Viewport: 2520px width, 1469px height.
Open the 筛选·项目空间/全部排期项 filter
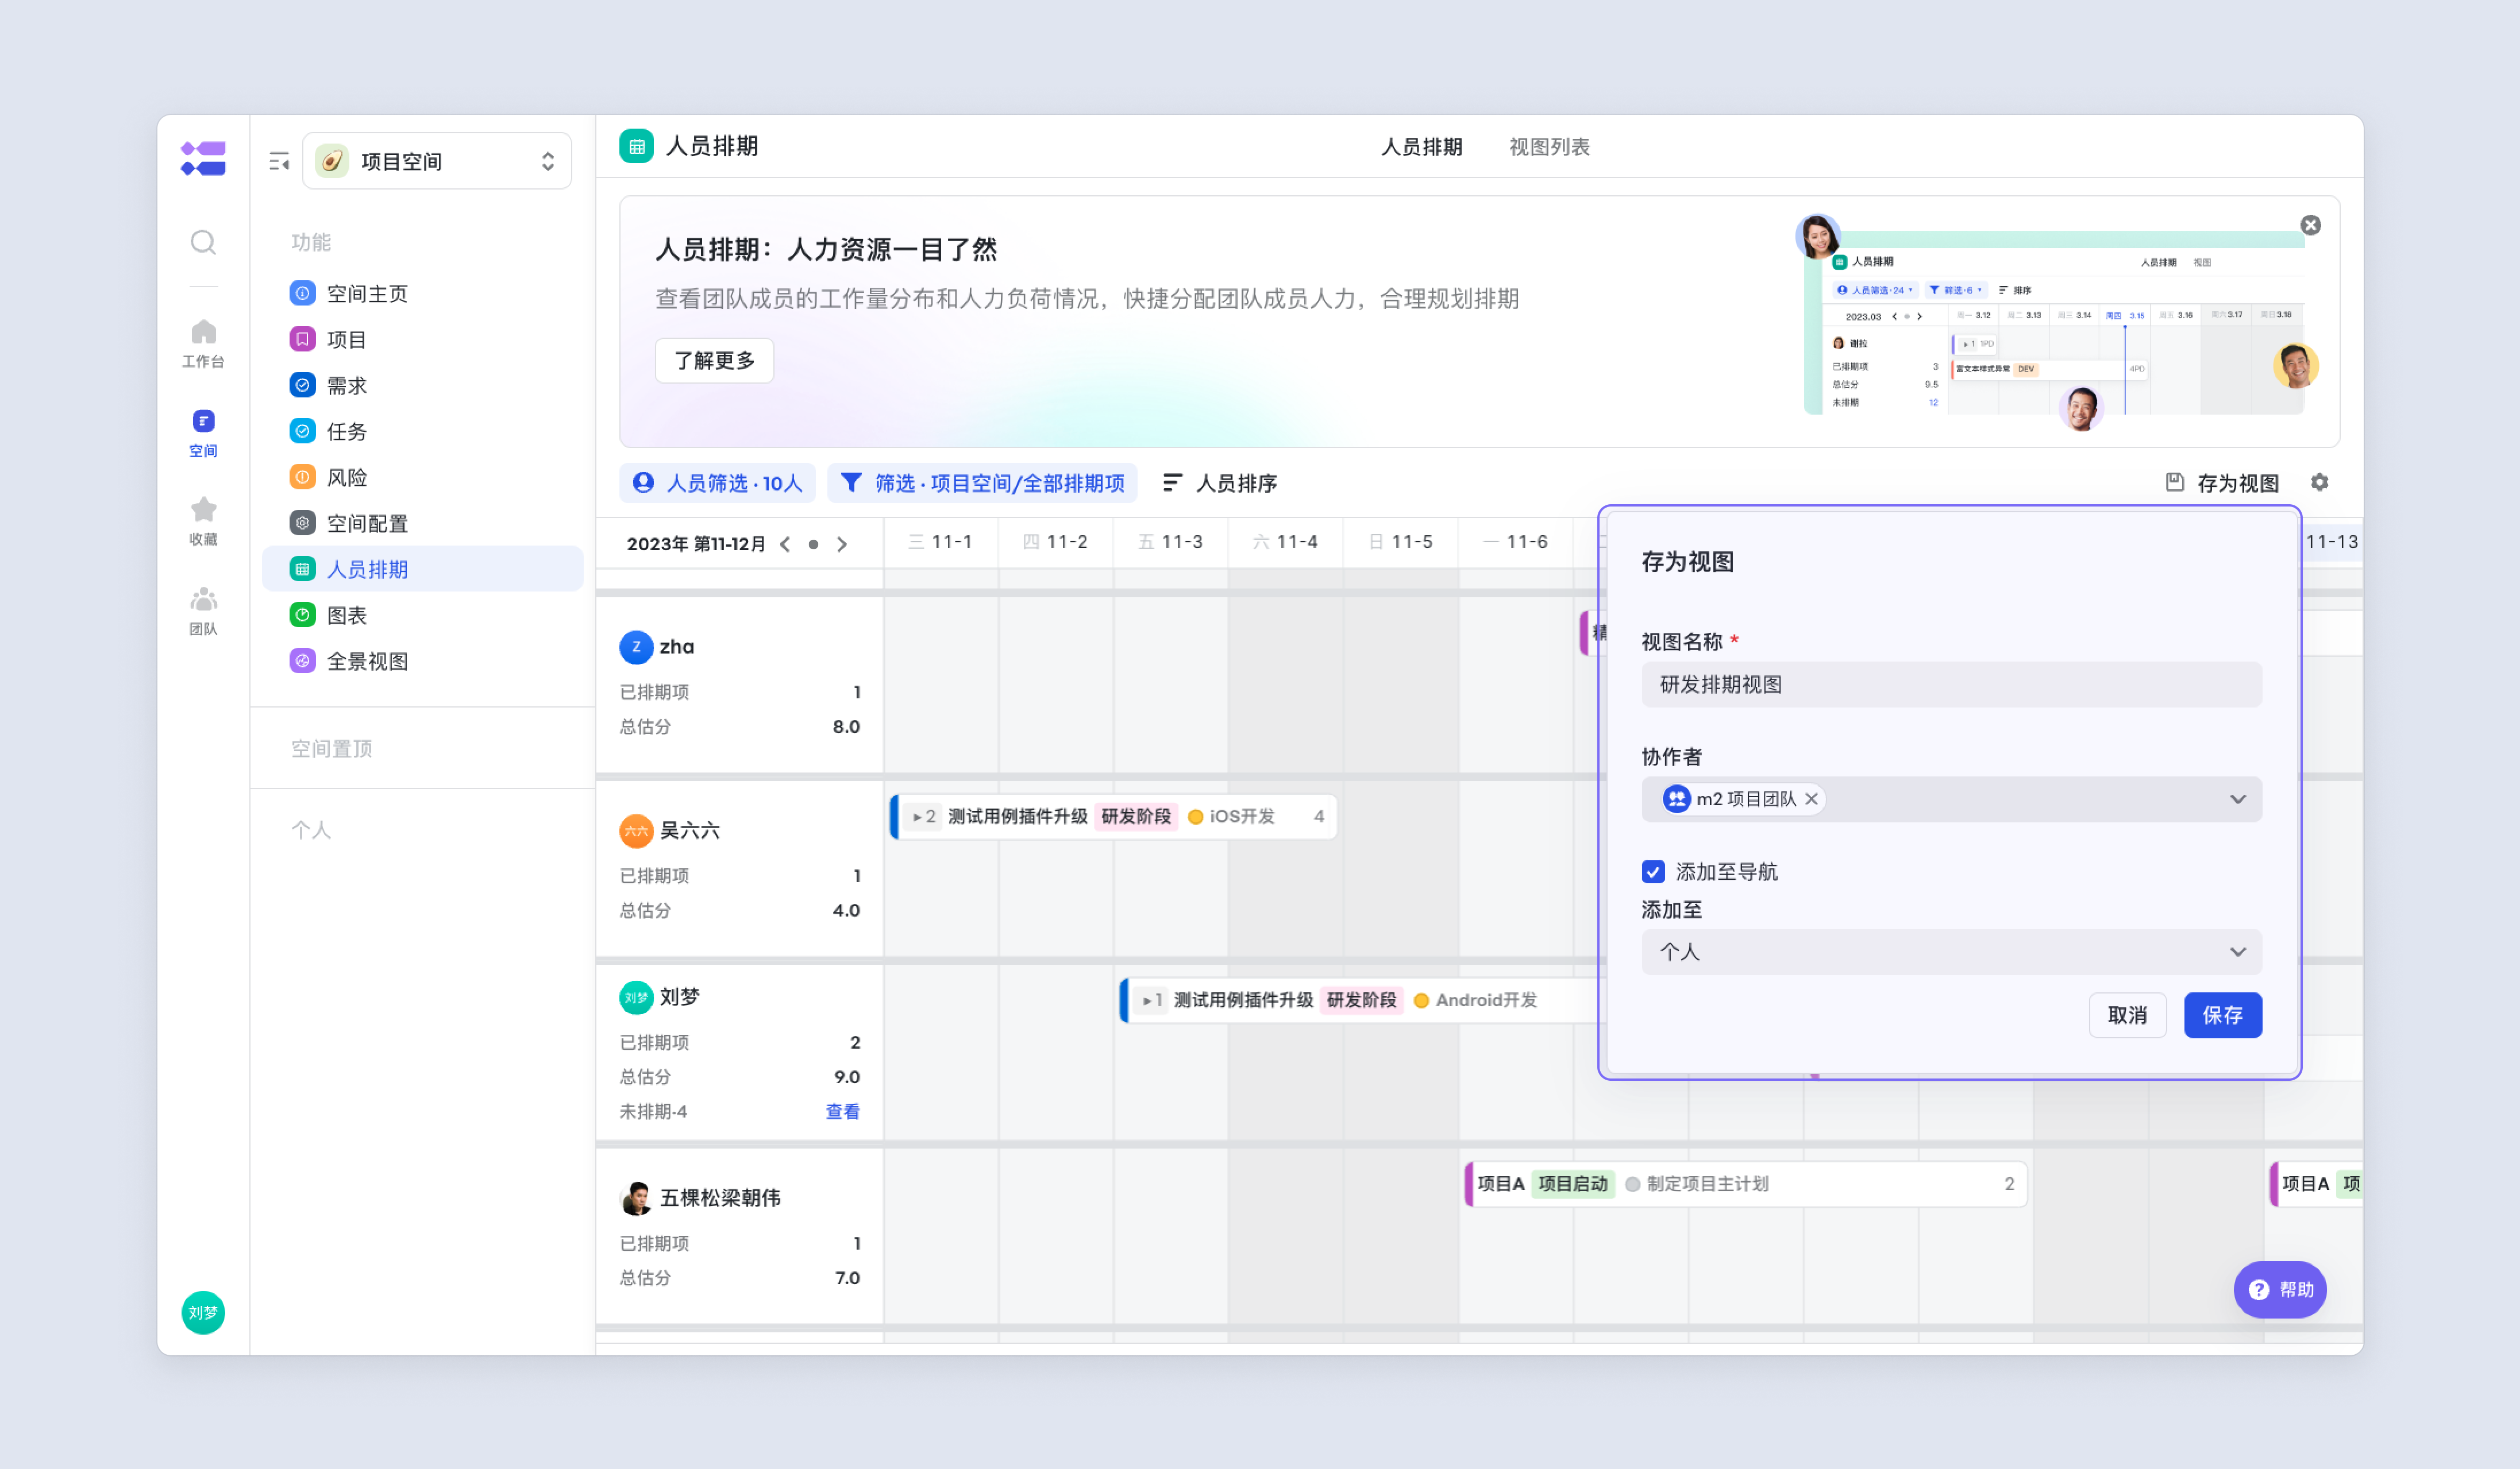(x=982, y=482)
